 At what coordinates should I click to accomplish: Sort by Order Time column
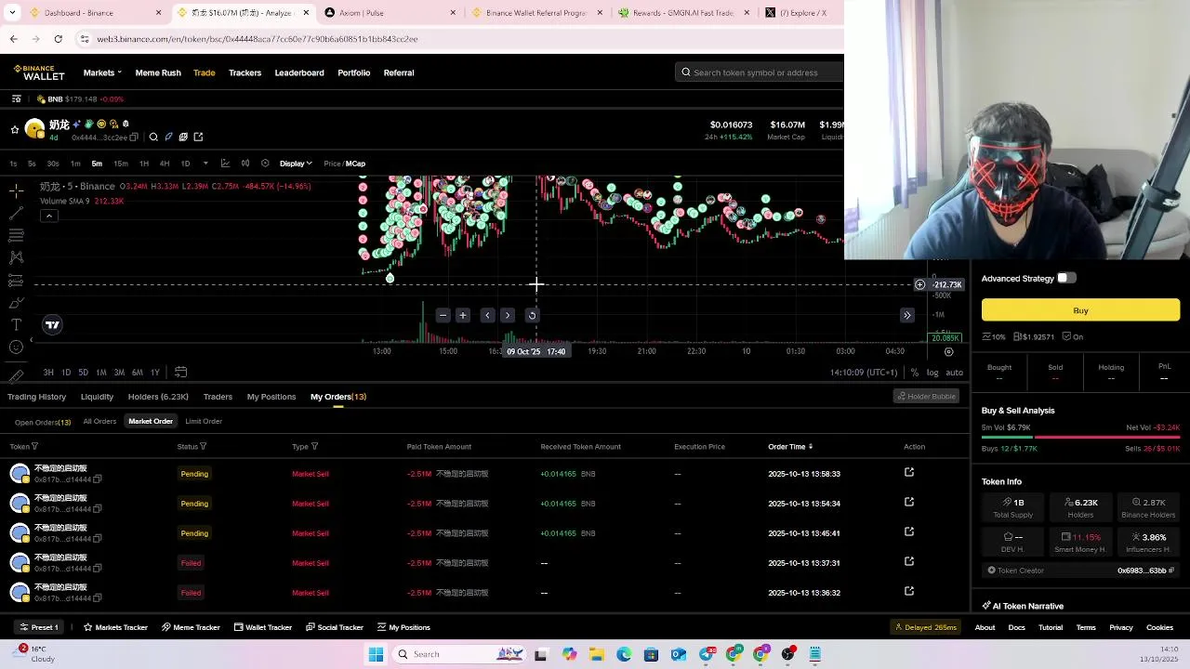click(x=790, y=447)
